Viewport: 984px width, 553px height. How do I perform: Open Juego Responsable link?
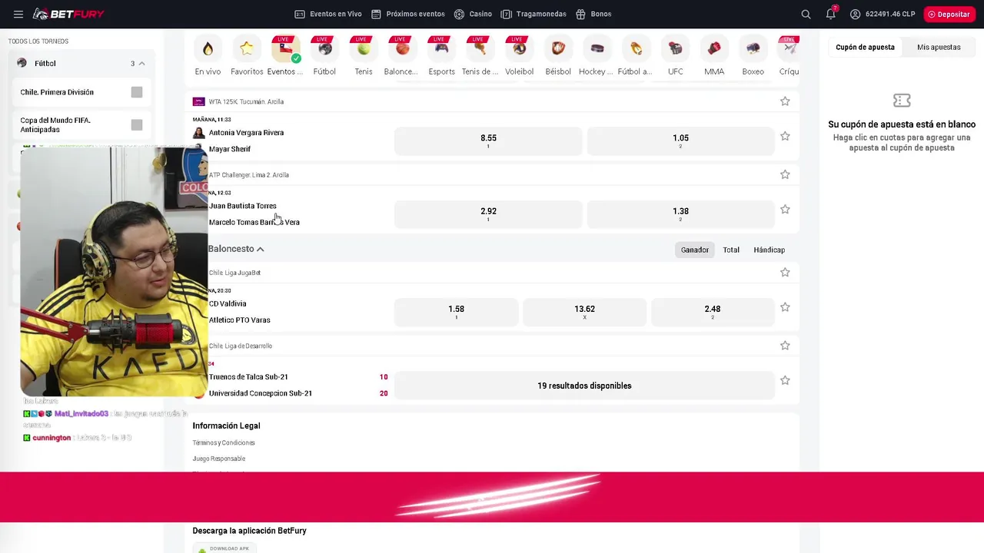tap(219, 459)
